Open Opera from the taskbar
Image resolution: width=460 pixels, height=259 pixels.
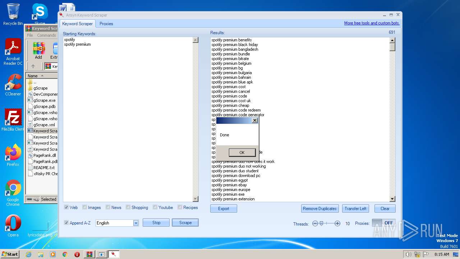click(x=77, y=254)
